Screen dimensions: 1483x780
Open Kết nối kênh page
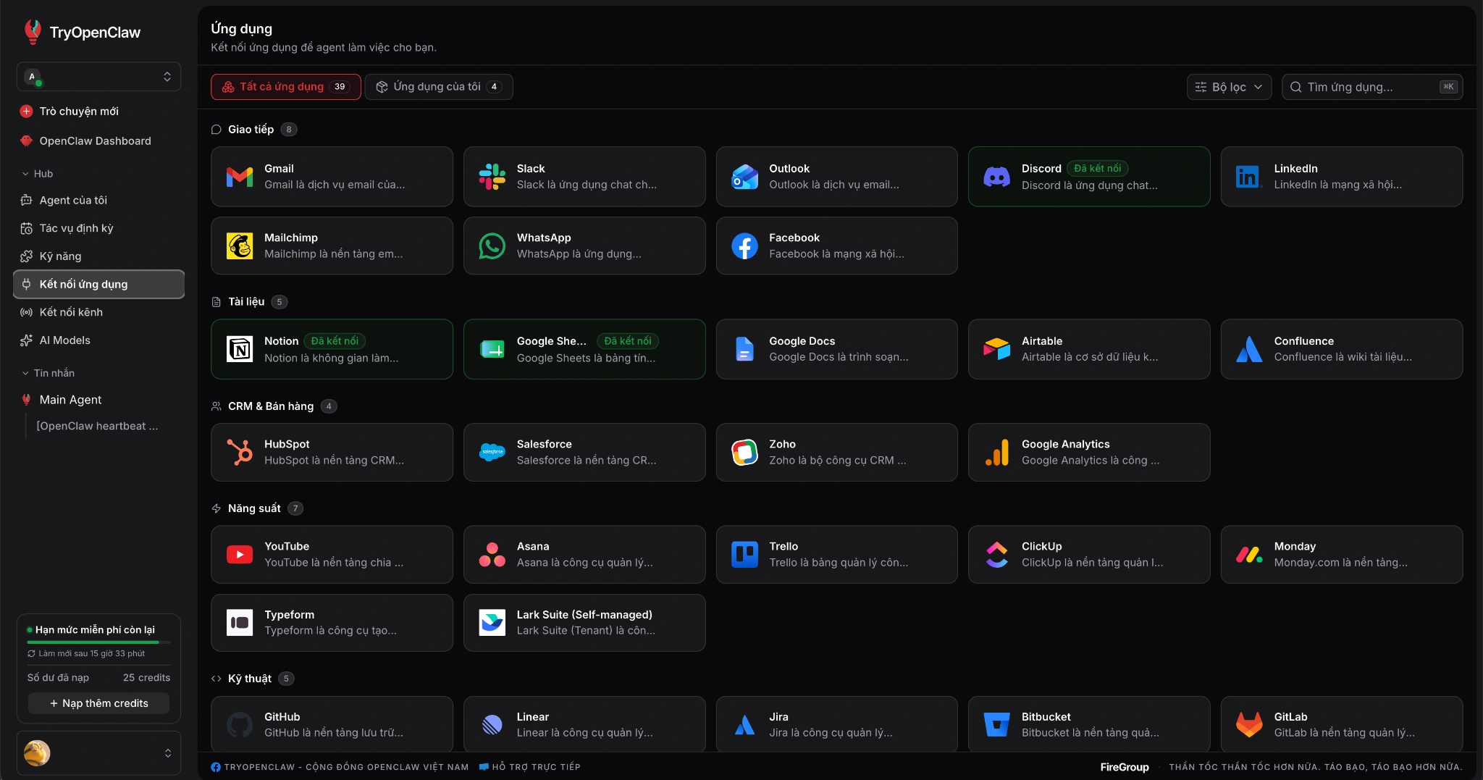pos(98,312)
